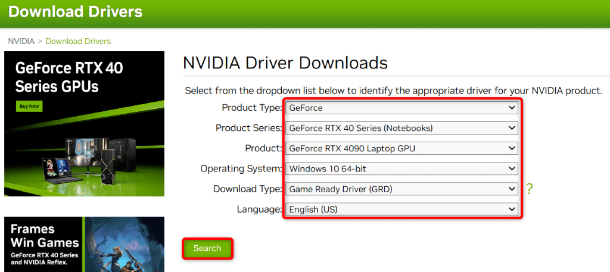Click the NVIDIA breadcrumb link

point(21,41)
